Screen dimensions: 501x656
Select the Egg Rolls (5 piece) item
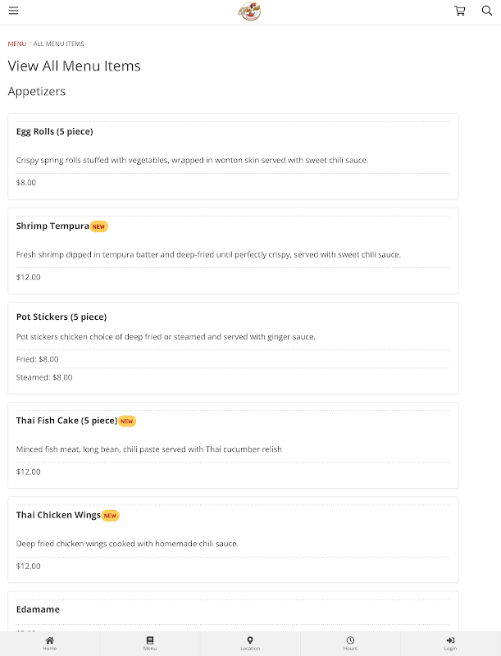coord(54,131)
